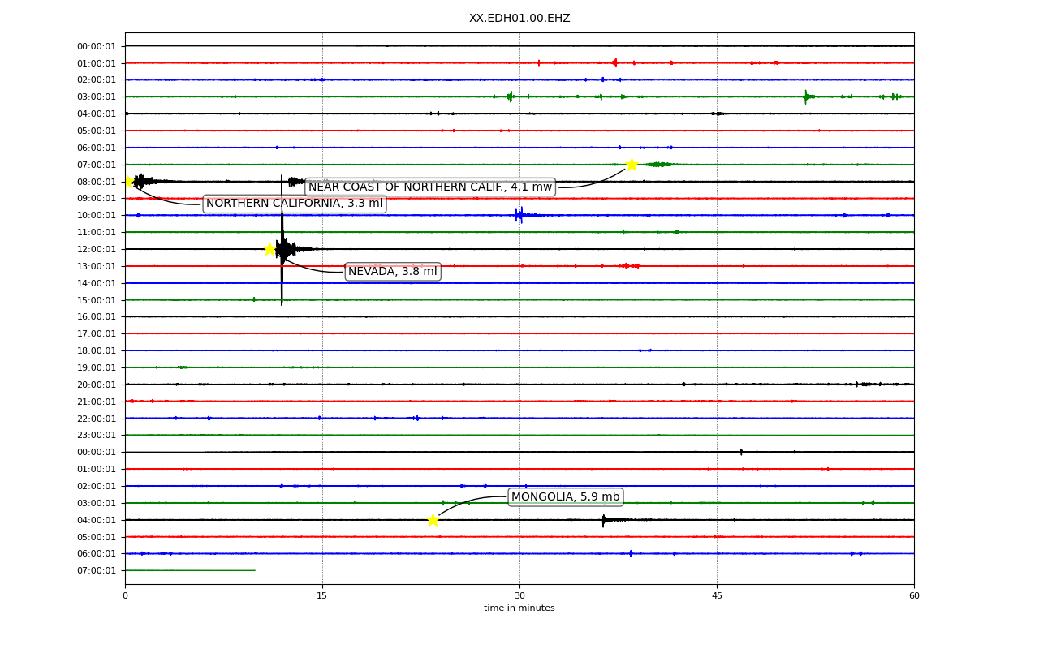The image size is (1039, 649).
Task: Click the last 07:00:01 row label
Action: click(x=97, y=570)
